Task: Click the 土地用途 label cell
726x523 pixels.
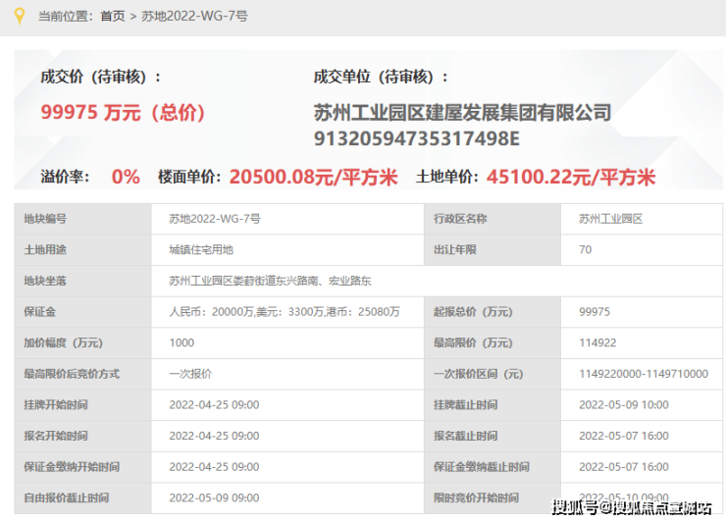Action: pos(82,249)
